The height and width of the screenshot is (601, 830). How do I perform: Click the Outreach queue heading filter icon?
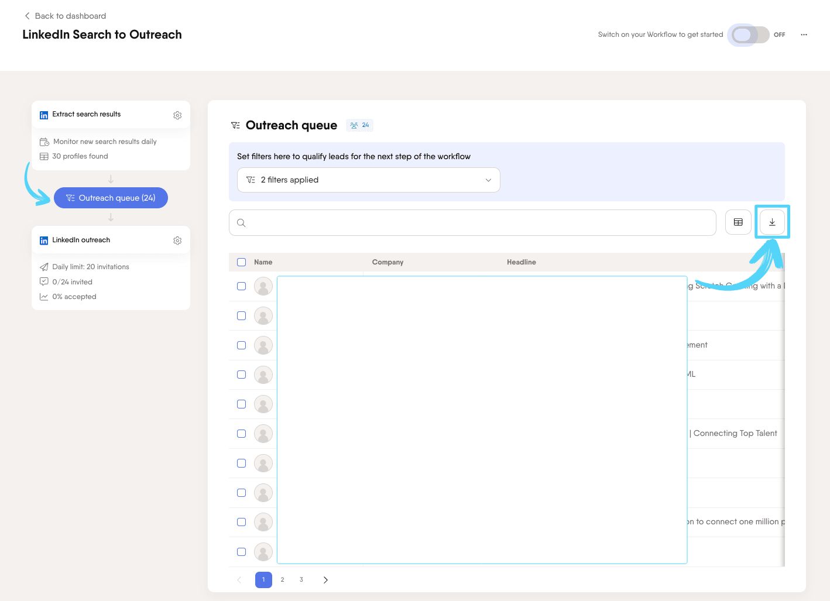[235, 125]
